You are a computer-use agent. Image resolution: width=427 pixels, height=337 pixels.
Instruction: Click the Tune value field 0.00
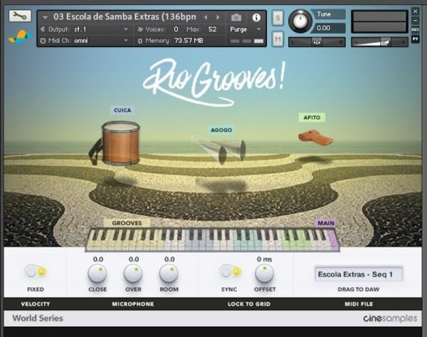pos(329,28)
